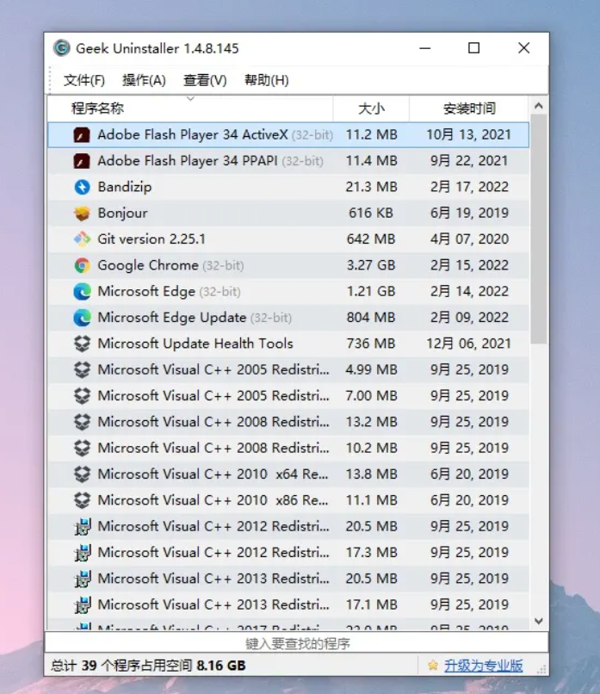The width and height of the screenshot is (600, 694).
Task: Click the 10月 13, 2021 date cell
Action: [x=468, y=134]
